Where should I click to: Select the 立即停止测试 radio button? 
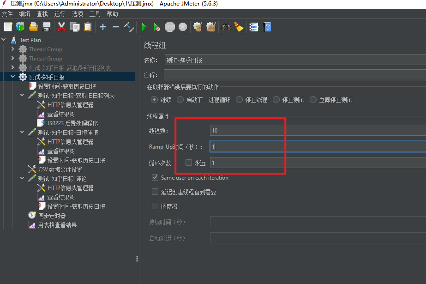[313, 100]
